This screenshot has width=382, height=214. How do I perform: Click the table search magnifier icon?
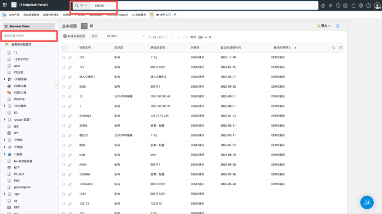click(x=334, y=47)
